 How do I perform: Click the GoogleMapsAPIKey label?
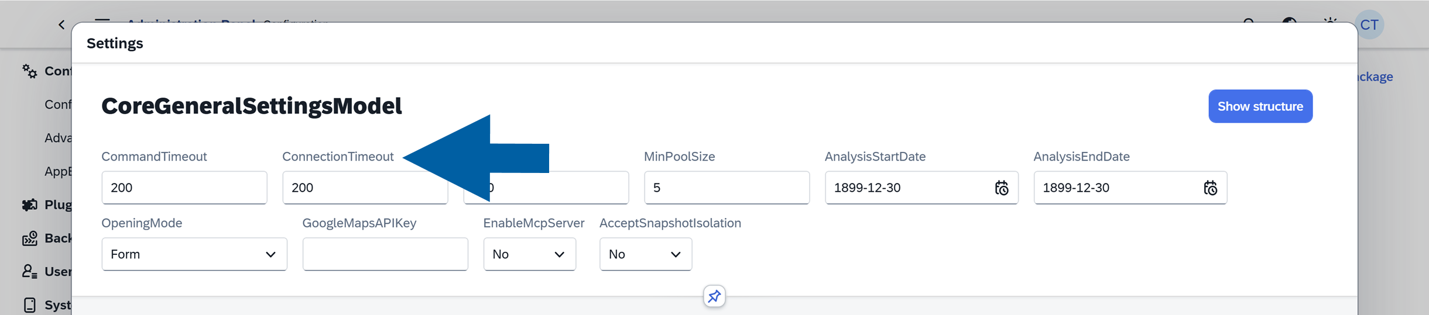359,223
